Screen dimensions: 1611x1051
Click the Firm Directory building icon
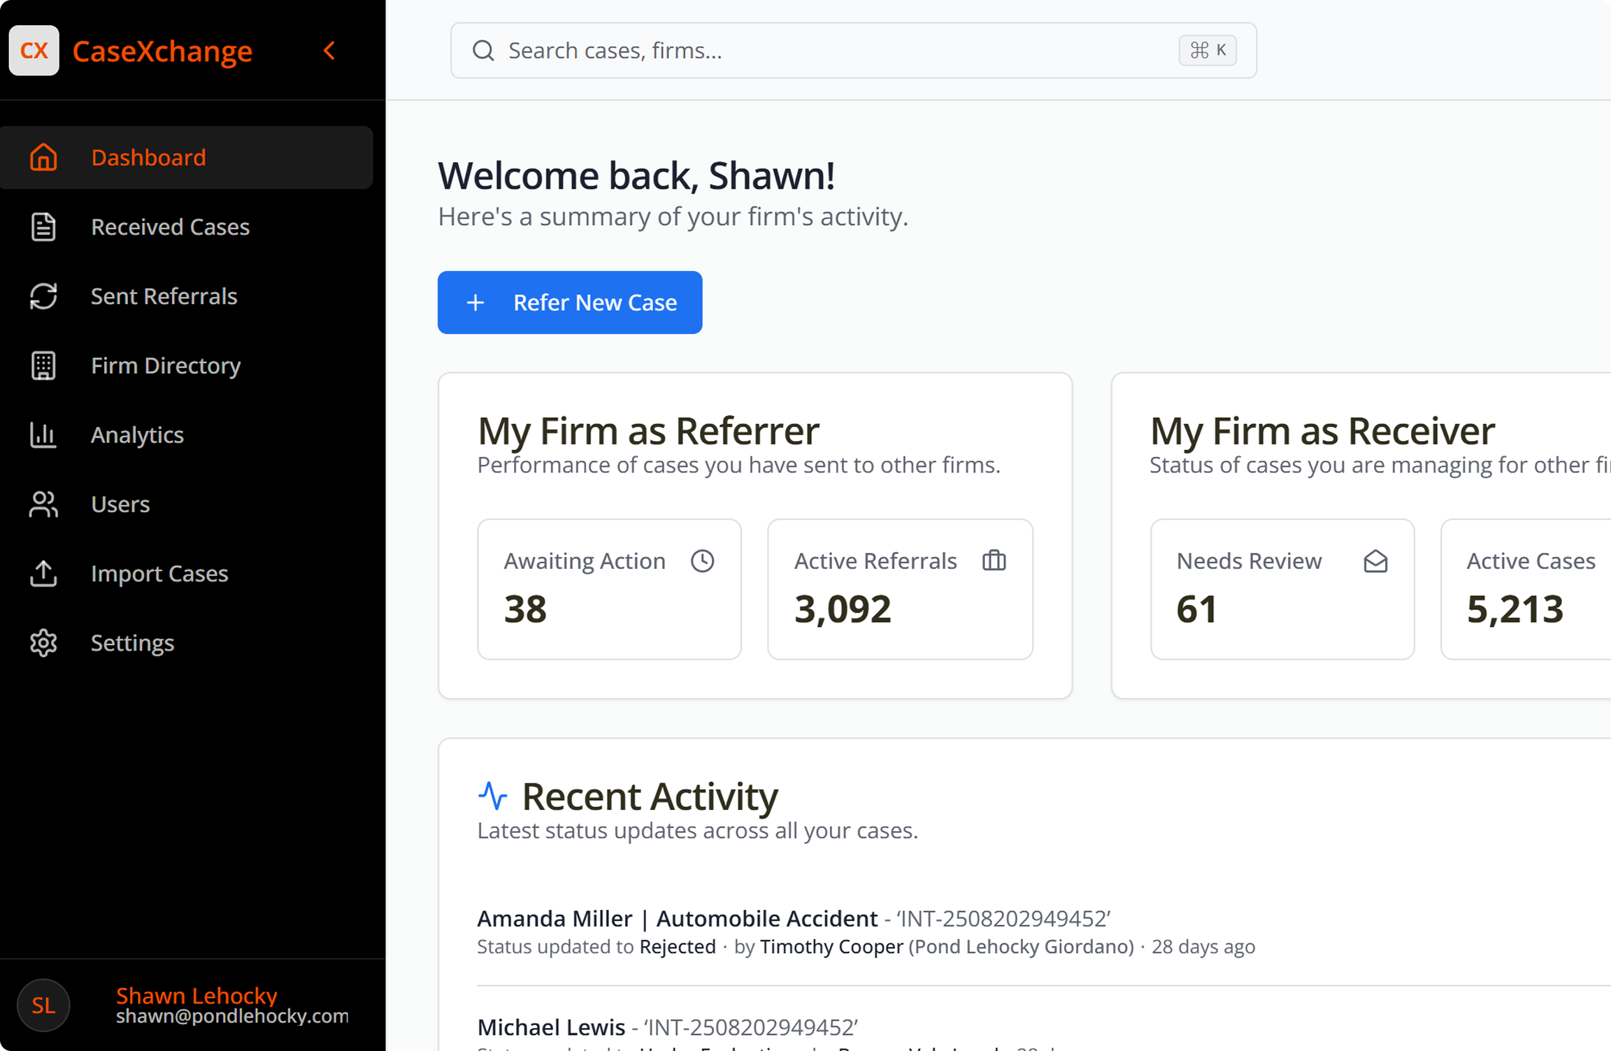[x=43, y=365]
